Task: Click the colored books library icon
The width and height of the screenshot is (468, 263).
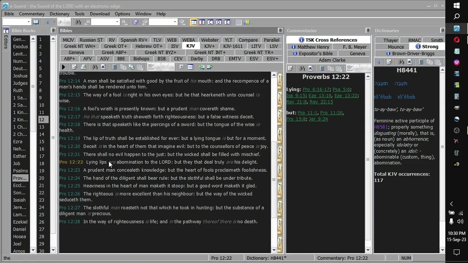Action: coord(247,22)
